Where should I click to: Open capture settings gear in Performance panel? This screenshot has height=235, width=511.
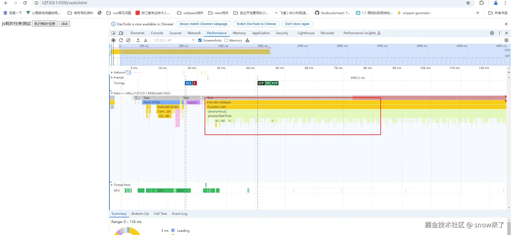(506, 40)
